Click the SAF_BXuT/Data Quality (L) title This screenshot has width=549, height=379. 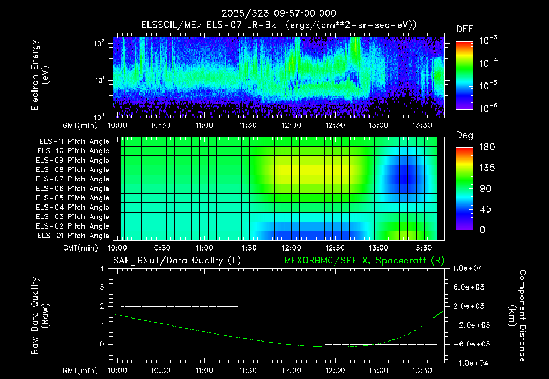tap(177, 261)
